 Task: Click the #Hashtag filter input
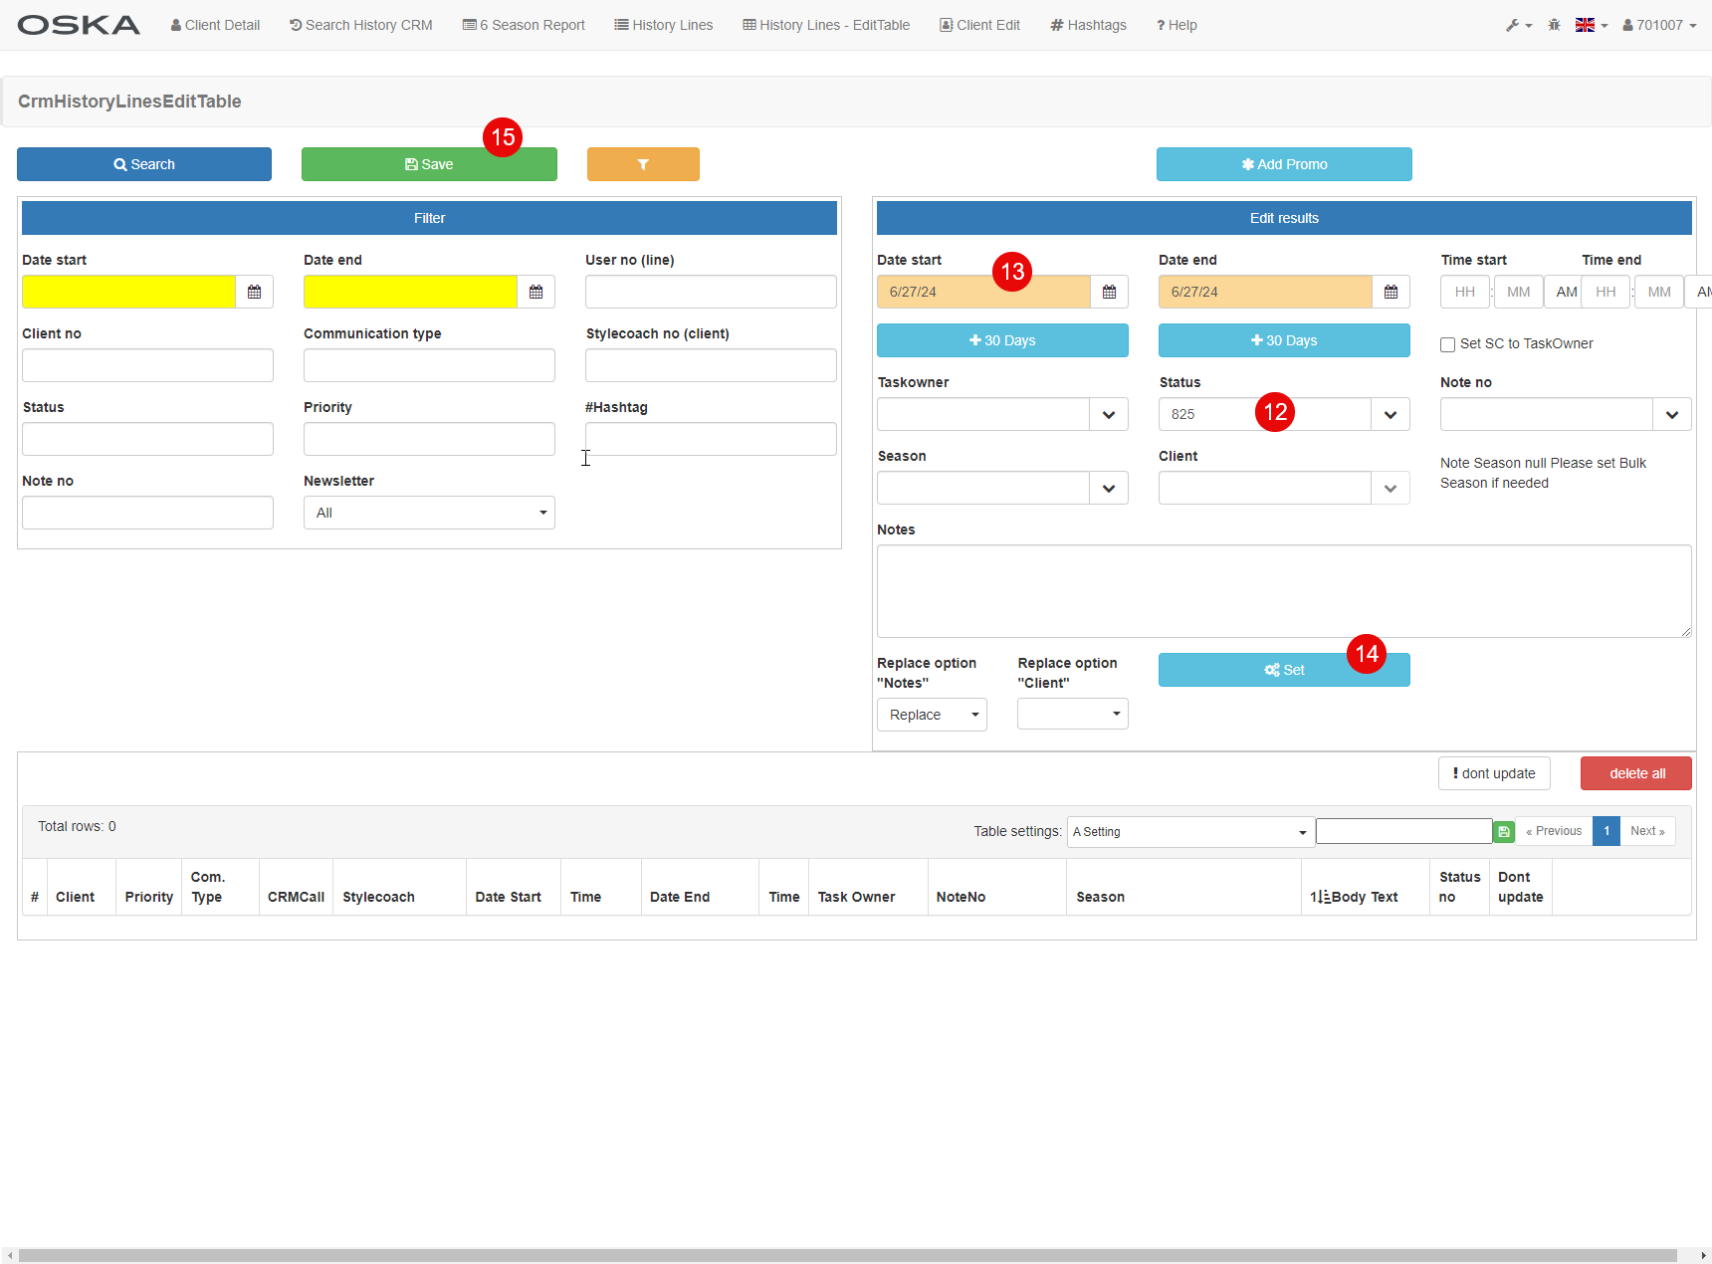(711, 439)
